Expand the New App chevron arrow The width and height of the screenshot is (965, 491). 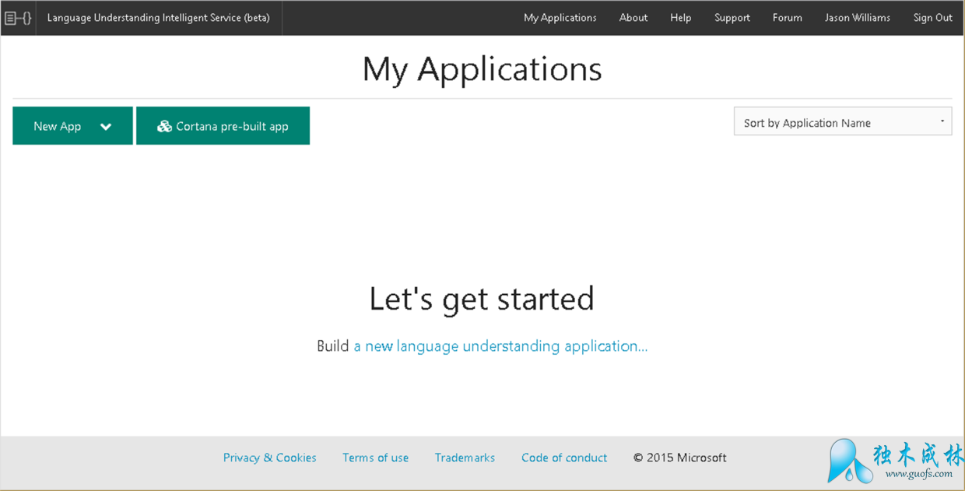[106, 127]
